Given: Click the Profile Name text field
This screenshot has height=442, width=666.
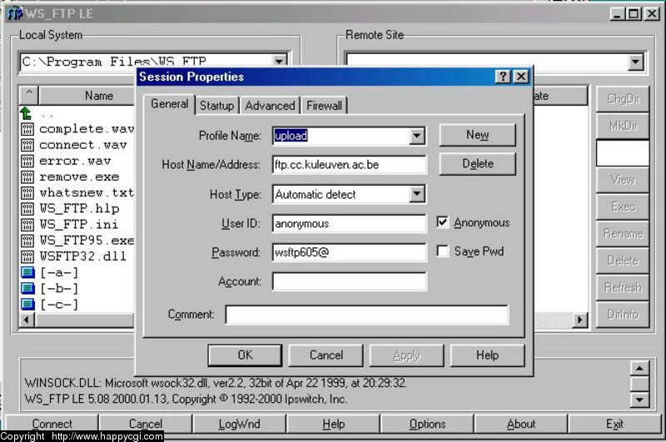Looking at the screenshot, I should point(341,136).
